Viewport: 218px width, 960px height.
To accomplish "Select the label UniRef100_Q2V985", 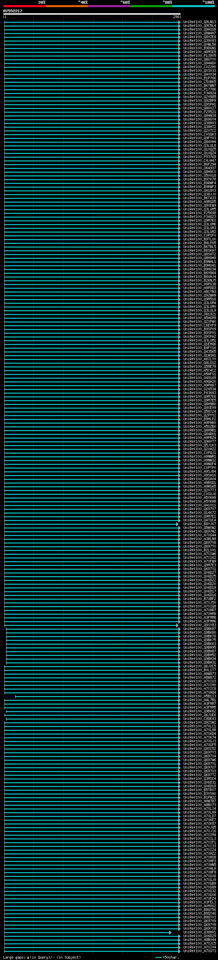I will pyautogui.click(x=200, y=97).
